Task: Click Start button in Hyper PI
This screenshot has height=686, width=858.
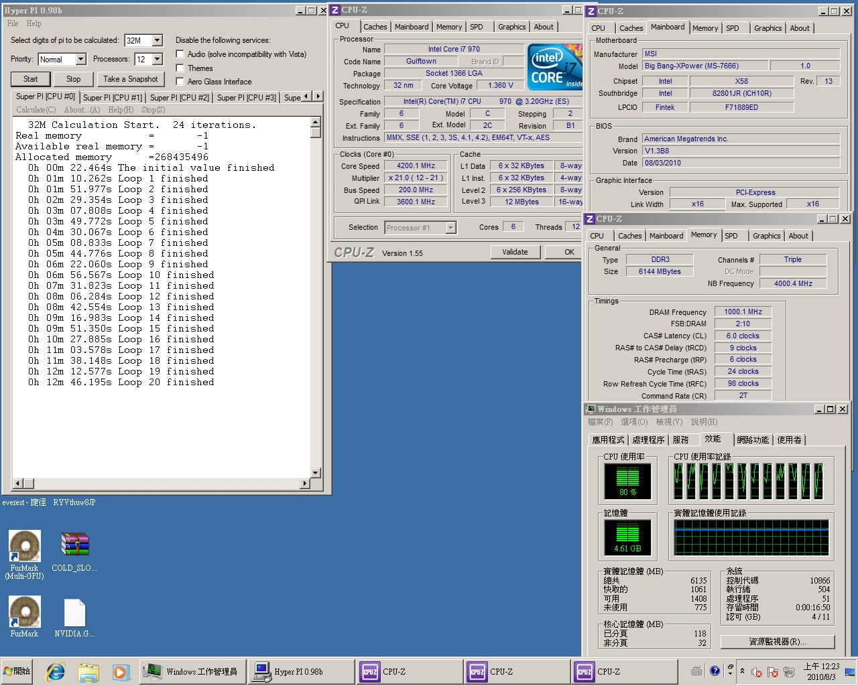Action: (x=31, y=79)
